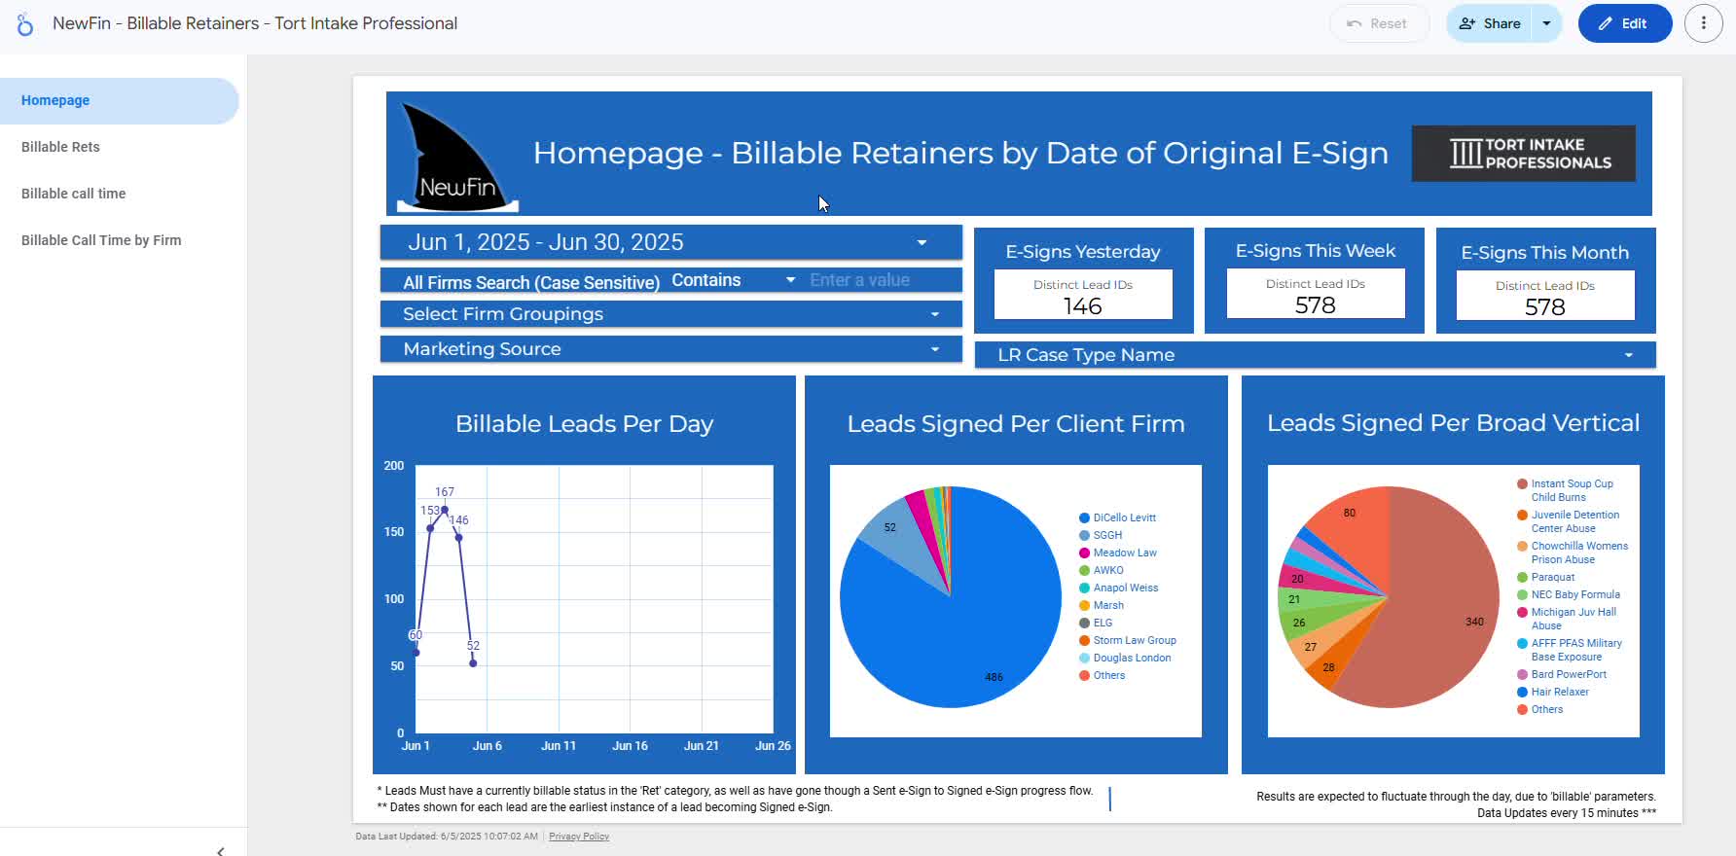
Task: Collapse the left navigation panel arrow
Action: pyautogui.click(x=221, y=850)
